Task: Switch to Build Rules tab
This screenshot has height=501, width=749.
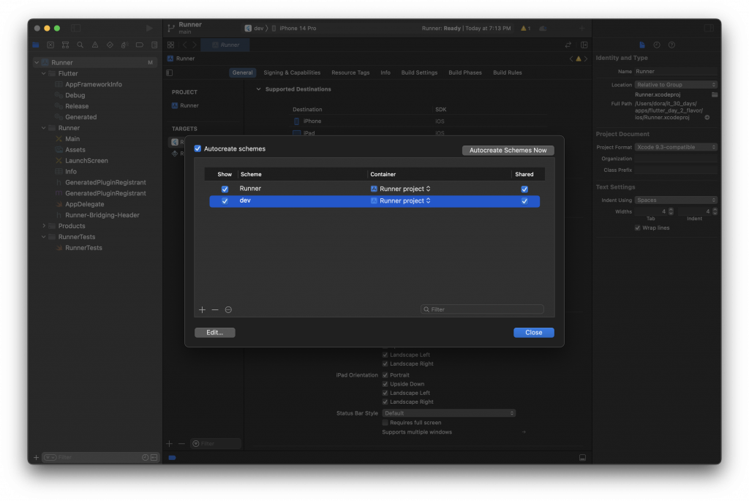Action: 508,72
